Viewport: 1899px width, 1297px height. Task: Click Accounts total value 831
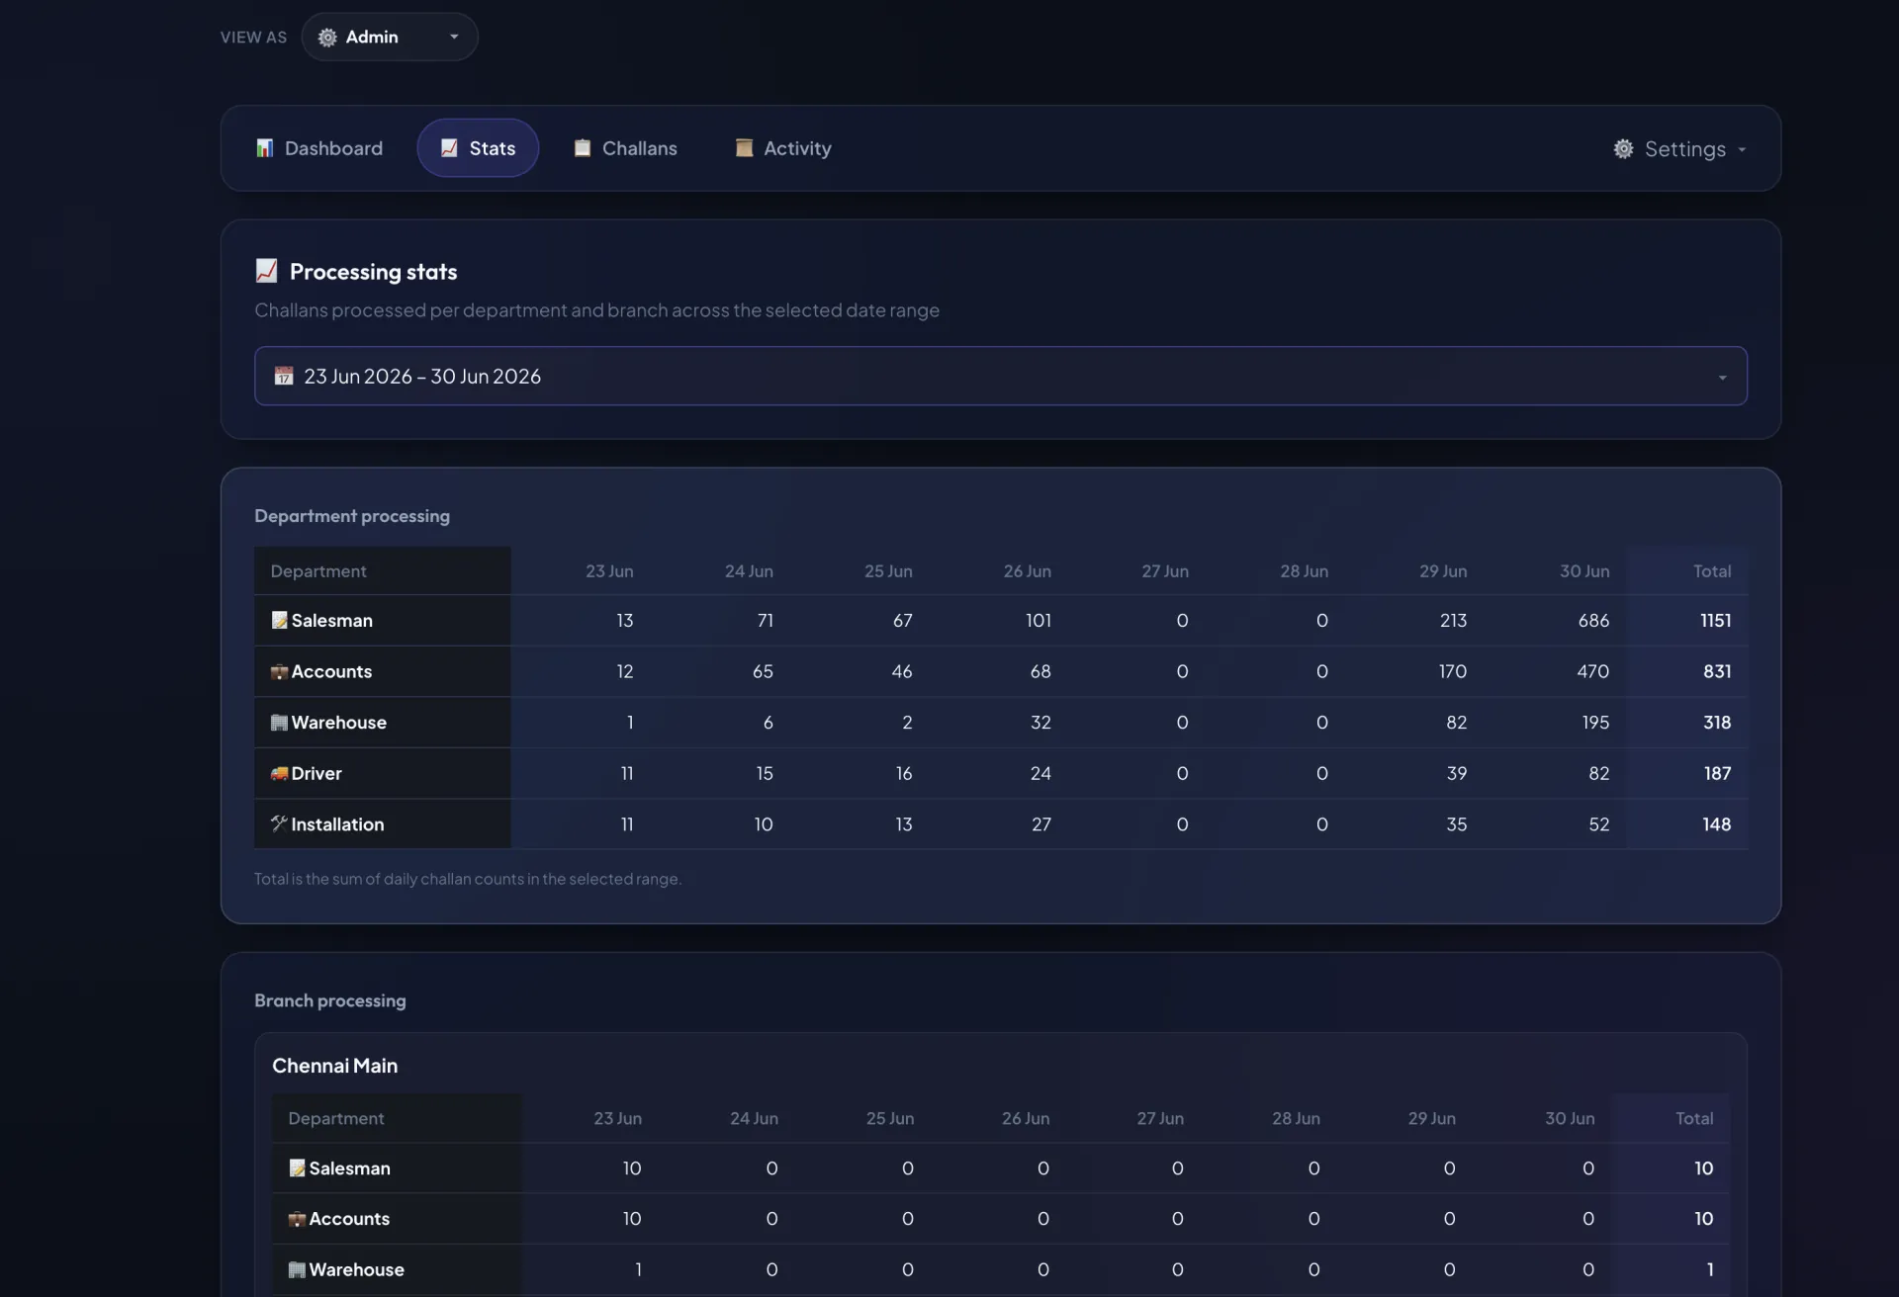click(x=1717, y=671)
